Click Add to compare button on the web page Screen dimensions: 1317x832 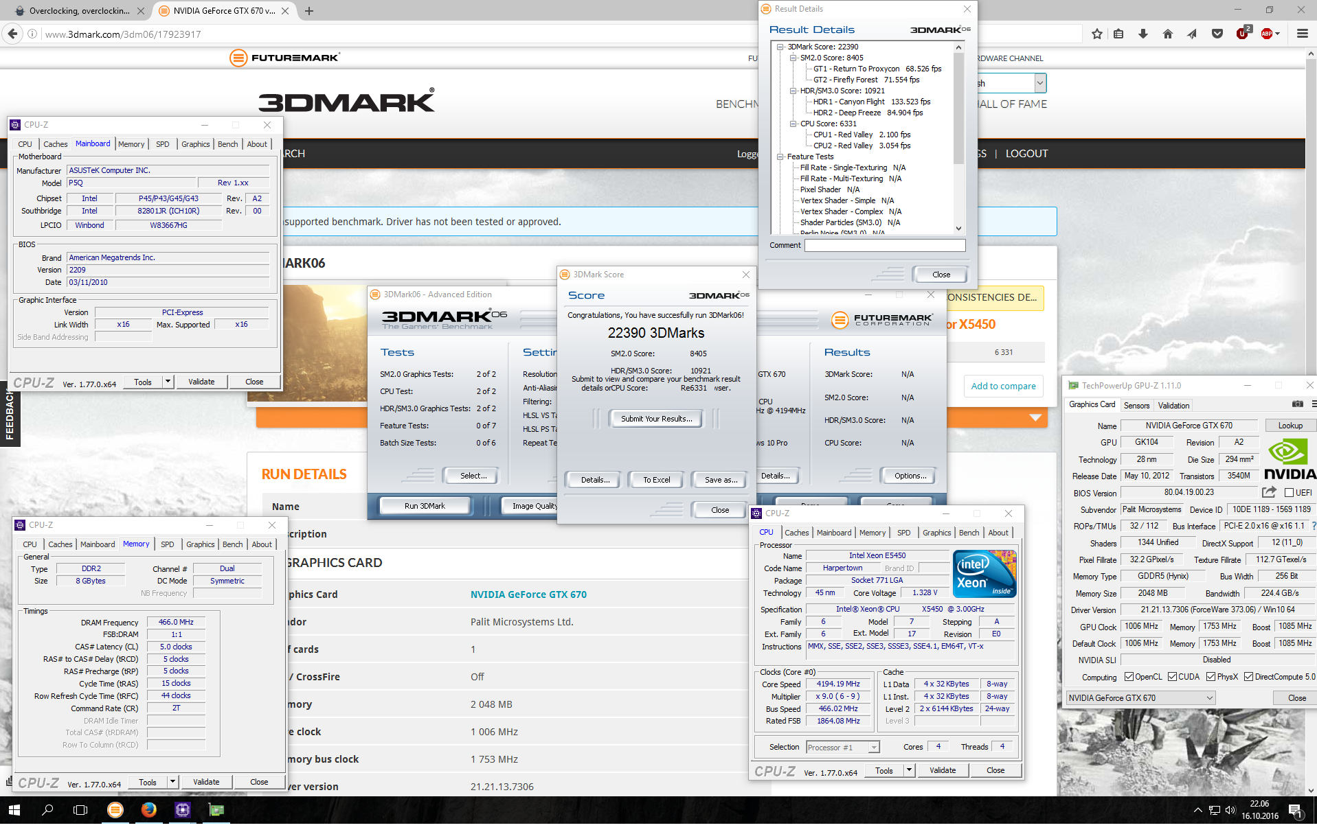1003,386
